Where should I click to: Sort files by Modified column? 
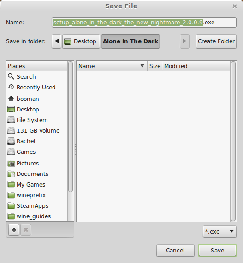coord(196,66)
